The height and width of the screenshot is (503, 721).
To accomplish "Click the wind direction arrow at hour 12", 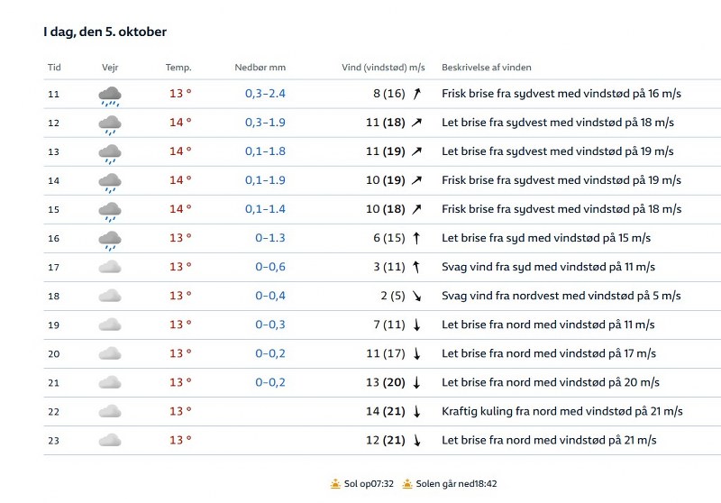I will click(416, 123).
